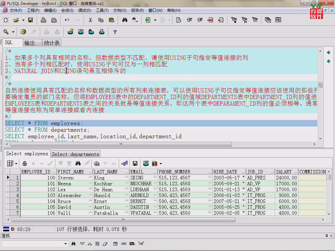Click the search text input field
335x251 pixels.
pos(32,244)
